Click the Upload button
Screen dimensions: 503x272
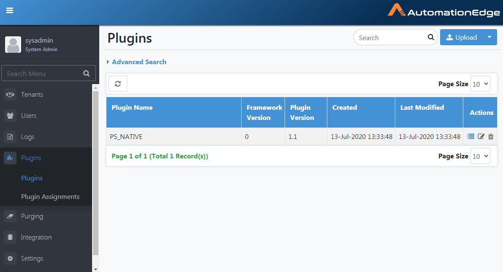tap(461, 37)
